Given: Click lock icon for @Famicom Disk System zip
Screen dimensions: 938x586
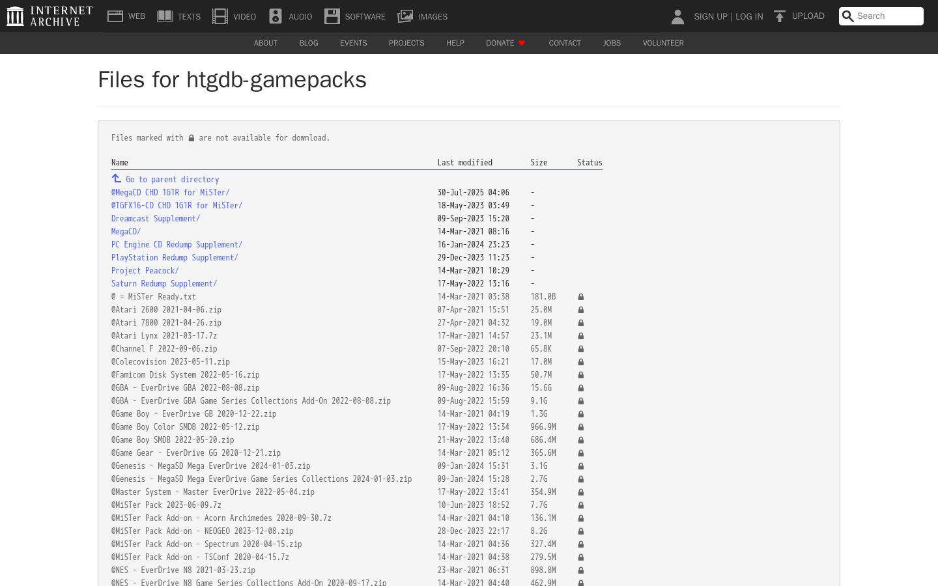Looking at the screenshot, I should tap(581, 375).
